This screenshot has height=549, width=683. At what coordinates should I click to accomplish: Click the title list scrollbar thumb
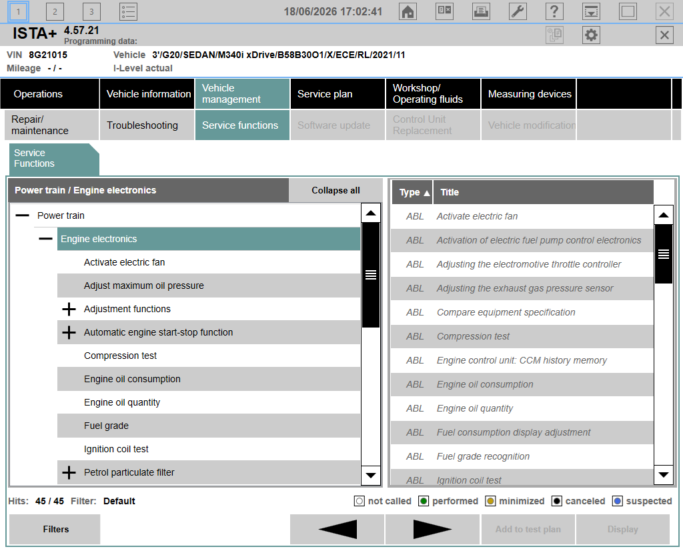[664, 253]
